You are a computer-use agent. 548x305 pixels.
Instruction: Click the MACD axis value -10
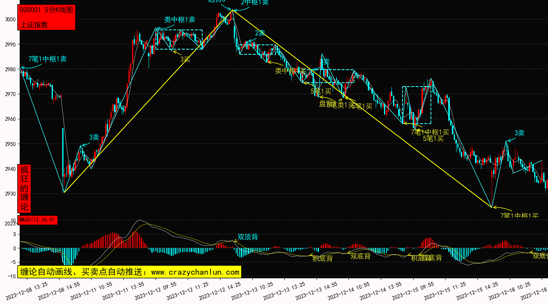12,276
